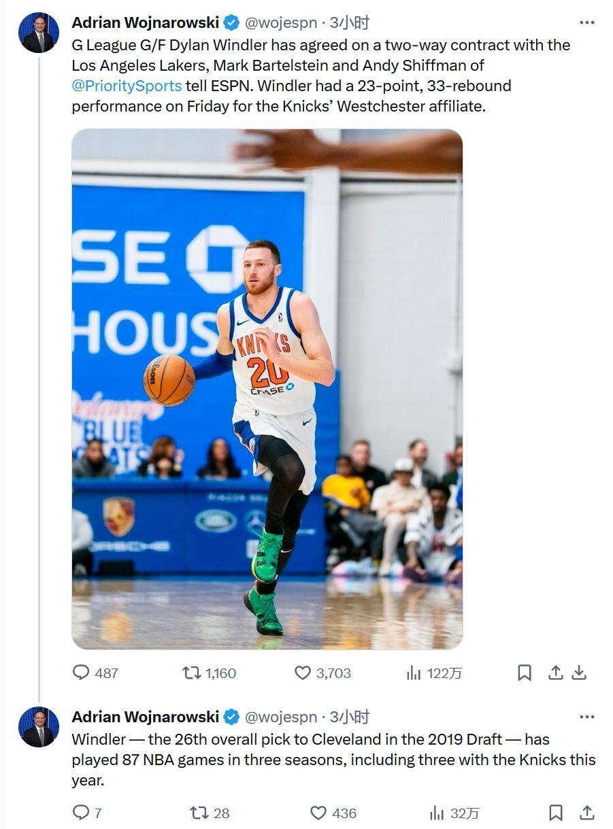613x829 pixels.
Task: Retweet the Windler two-way contract tweet
Action: pos(192,673)
